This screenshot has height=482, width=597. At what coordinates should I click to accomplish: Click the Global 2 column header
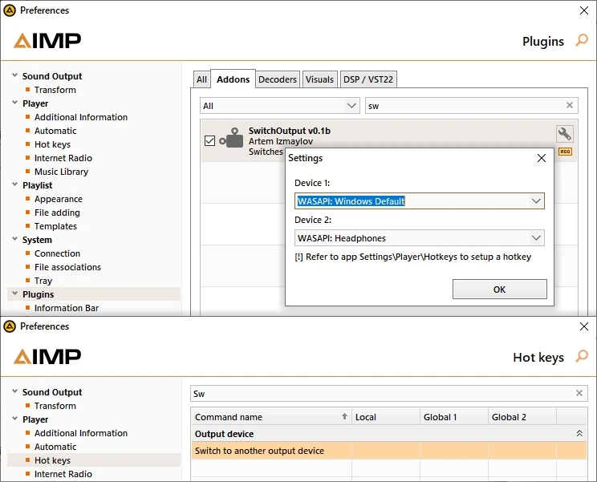point(522,417)
